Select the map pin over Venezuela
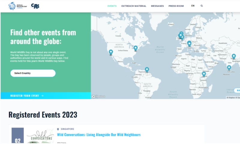 147,70
